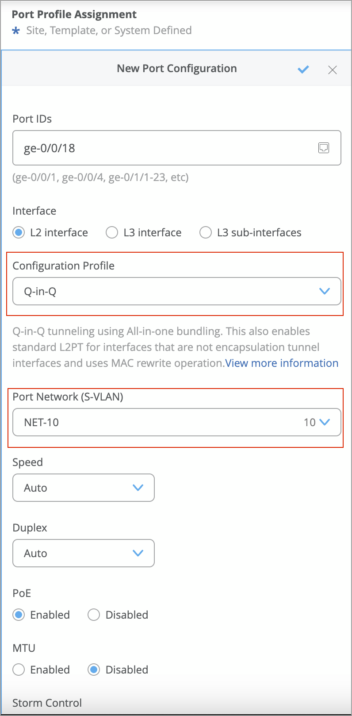This screenshot has height=716, width=352.
Task: Open the port selector icon in Port IDs
Action: (x=324, y=148)
